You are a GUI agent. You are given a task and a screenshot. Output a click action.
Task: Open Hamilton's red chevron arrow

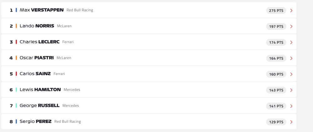point(291,90)
